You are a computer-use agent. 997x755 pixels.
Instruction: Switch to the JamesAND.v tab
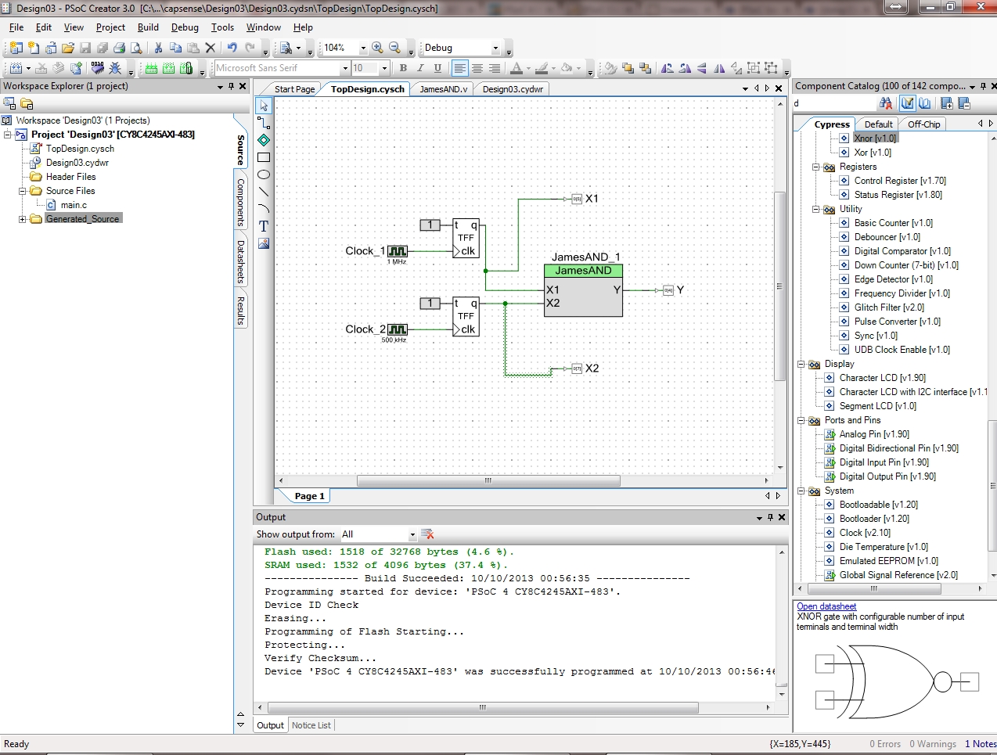[443, 89]
